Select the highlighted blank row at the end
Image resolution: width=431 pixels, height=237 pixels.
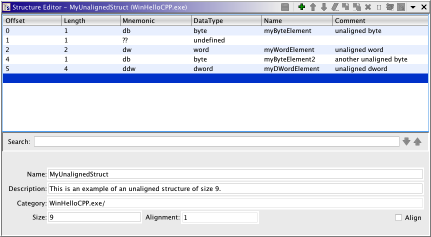(x=215, y=78)
